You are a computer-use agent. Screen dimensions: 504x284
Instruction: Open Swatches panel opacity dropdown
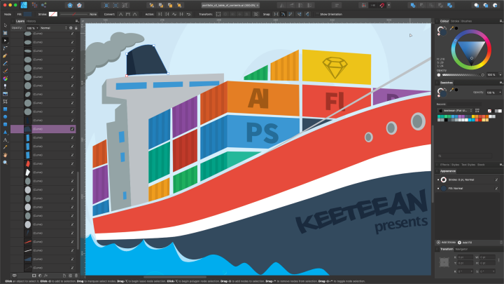point(500,93)
